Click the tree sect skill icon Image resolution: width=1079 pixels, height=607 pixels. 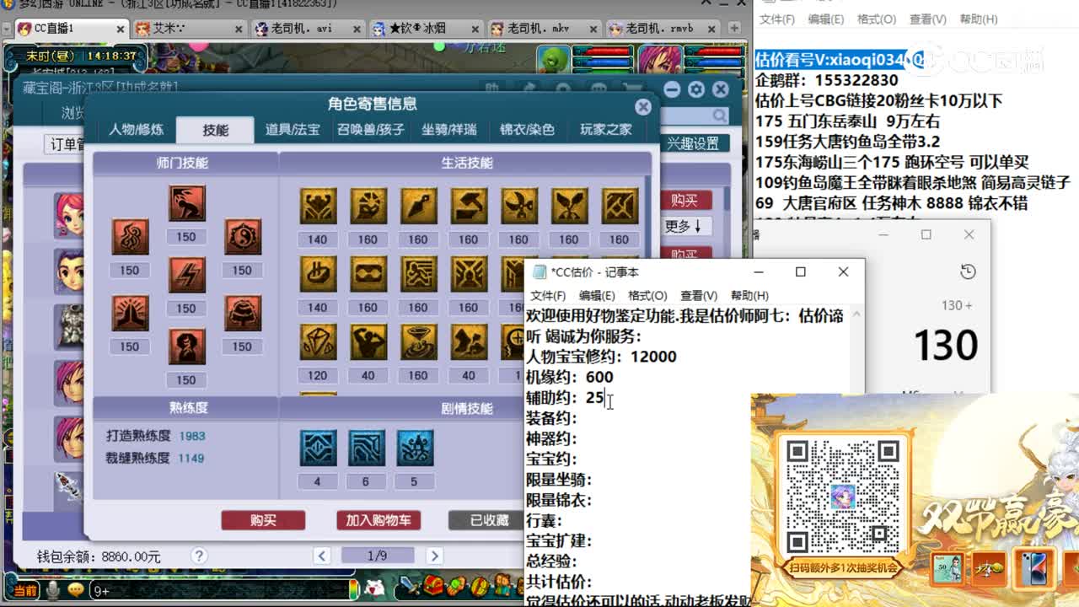click(x=242, y=313)
